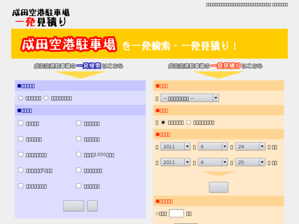This screenshot has width=299, height=224.
Task: Open the 2011 year dropdown in the second date row
Action: pyautogui.click(x=175, y=162)
